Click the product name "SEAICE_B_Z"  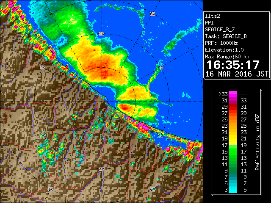(x=220, y=30)
